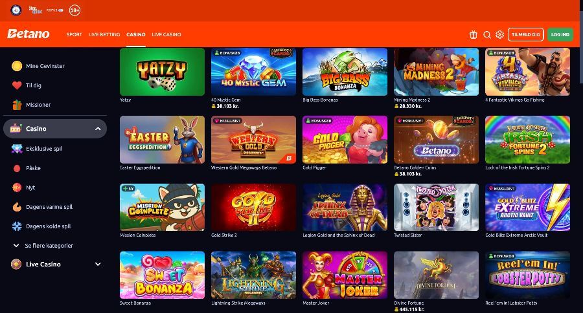
Task: Select Eksklusive spil diamond icon
Action: [x=17, y=149]
